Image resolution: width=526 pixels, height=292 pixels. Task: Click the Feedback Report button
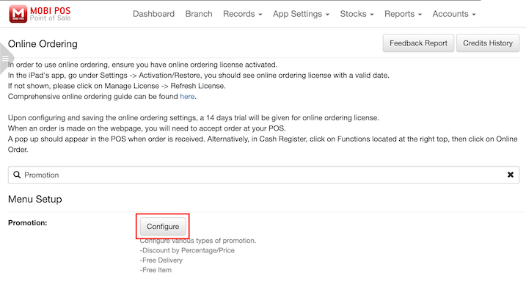click(418, 43)
